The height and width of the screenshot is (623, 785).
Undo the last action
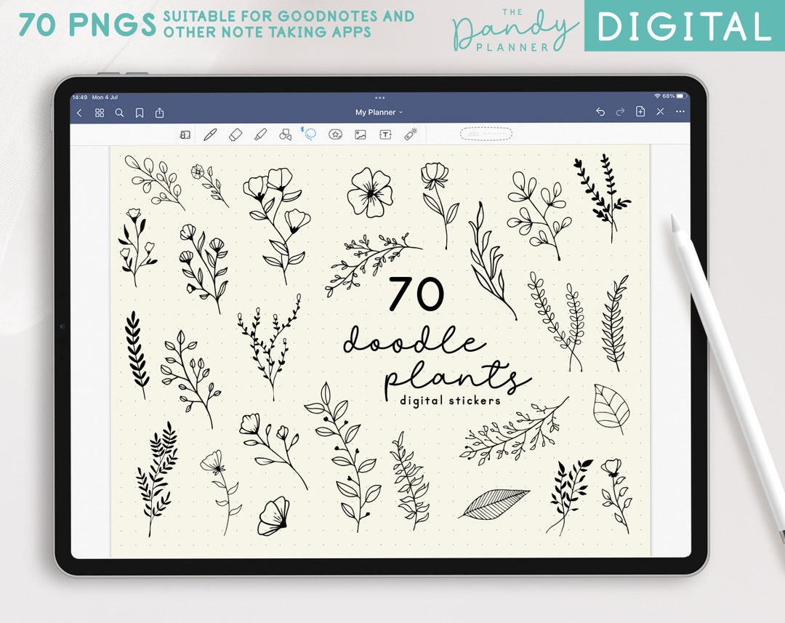point(600,113)
